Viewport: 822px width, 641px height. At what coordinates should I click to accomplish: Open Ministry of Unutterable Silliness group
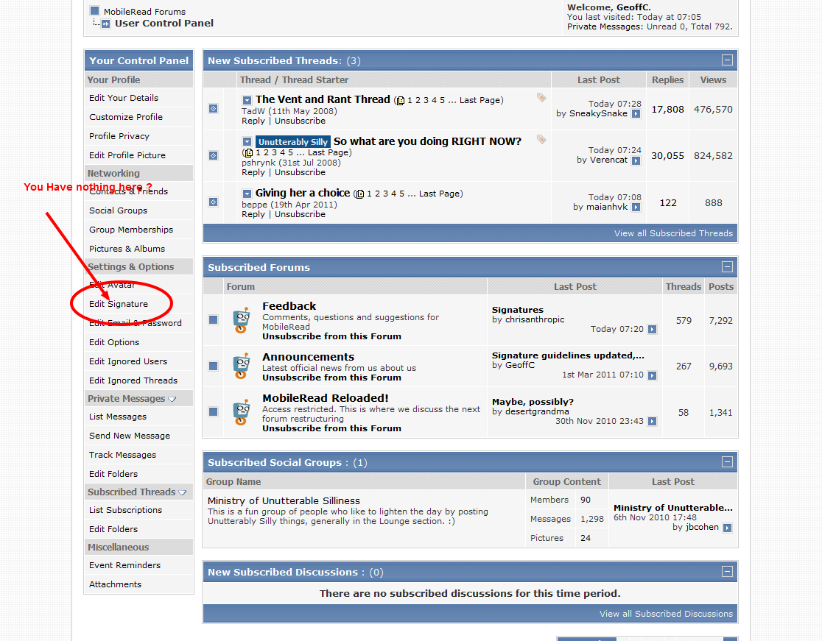click(x=284, y=500)
